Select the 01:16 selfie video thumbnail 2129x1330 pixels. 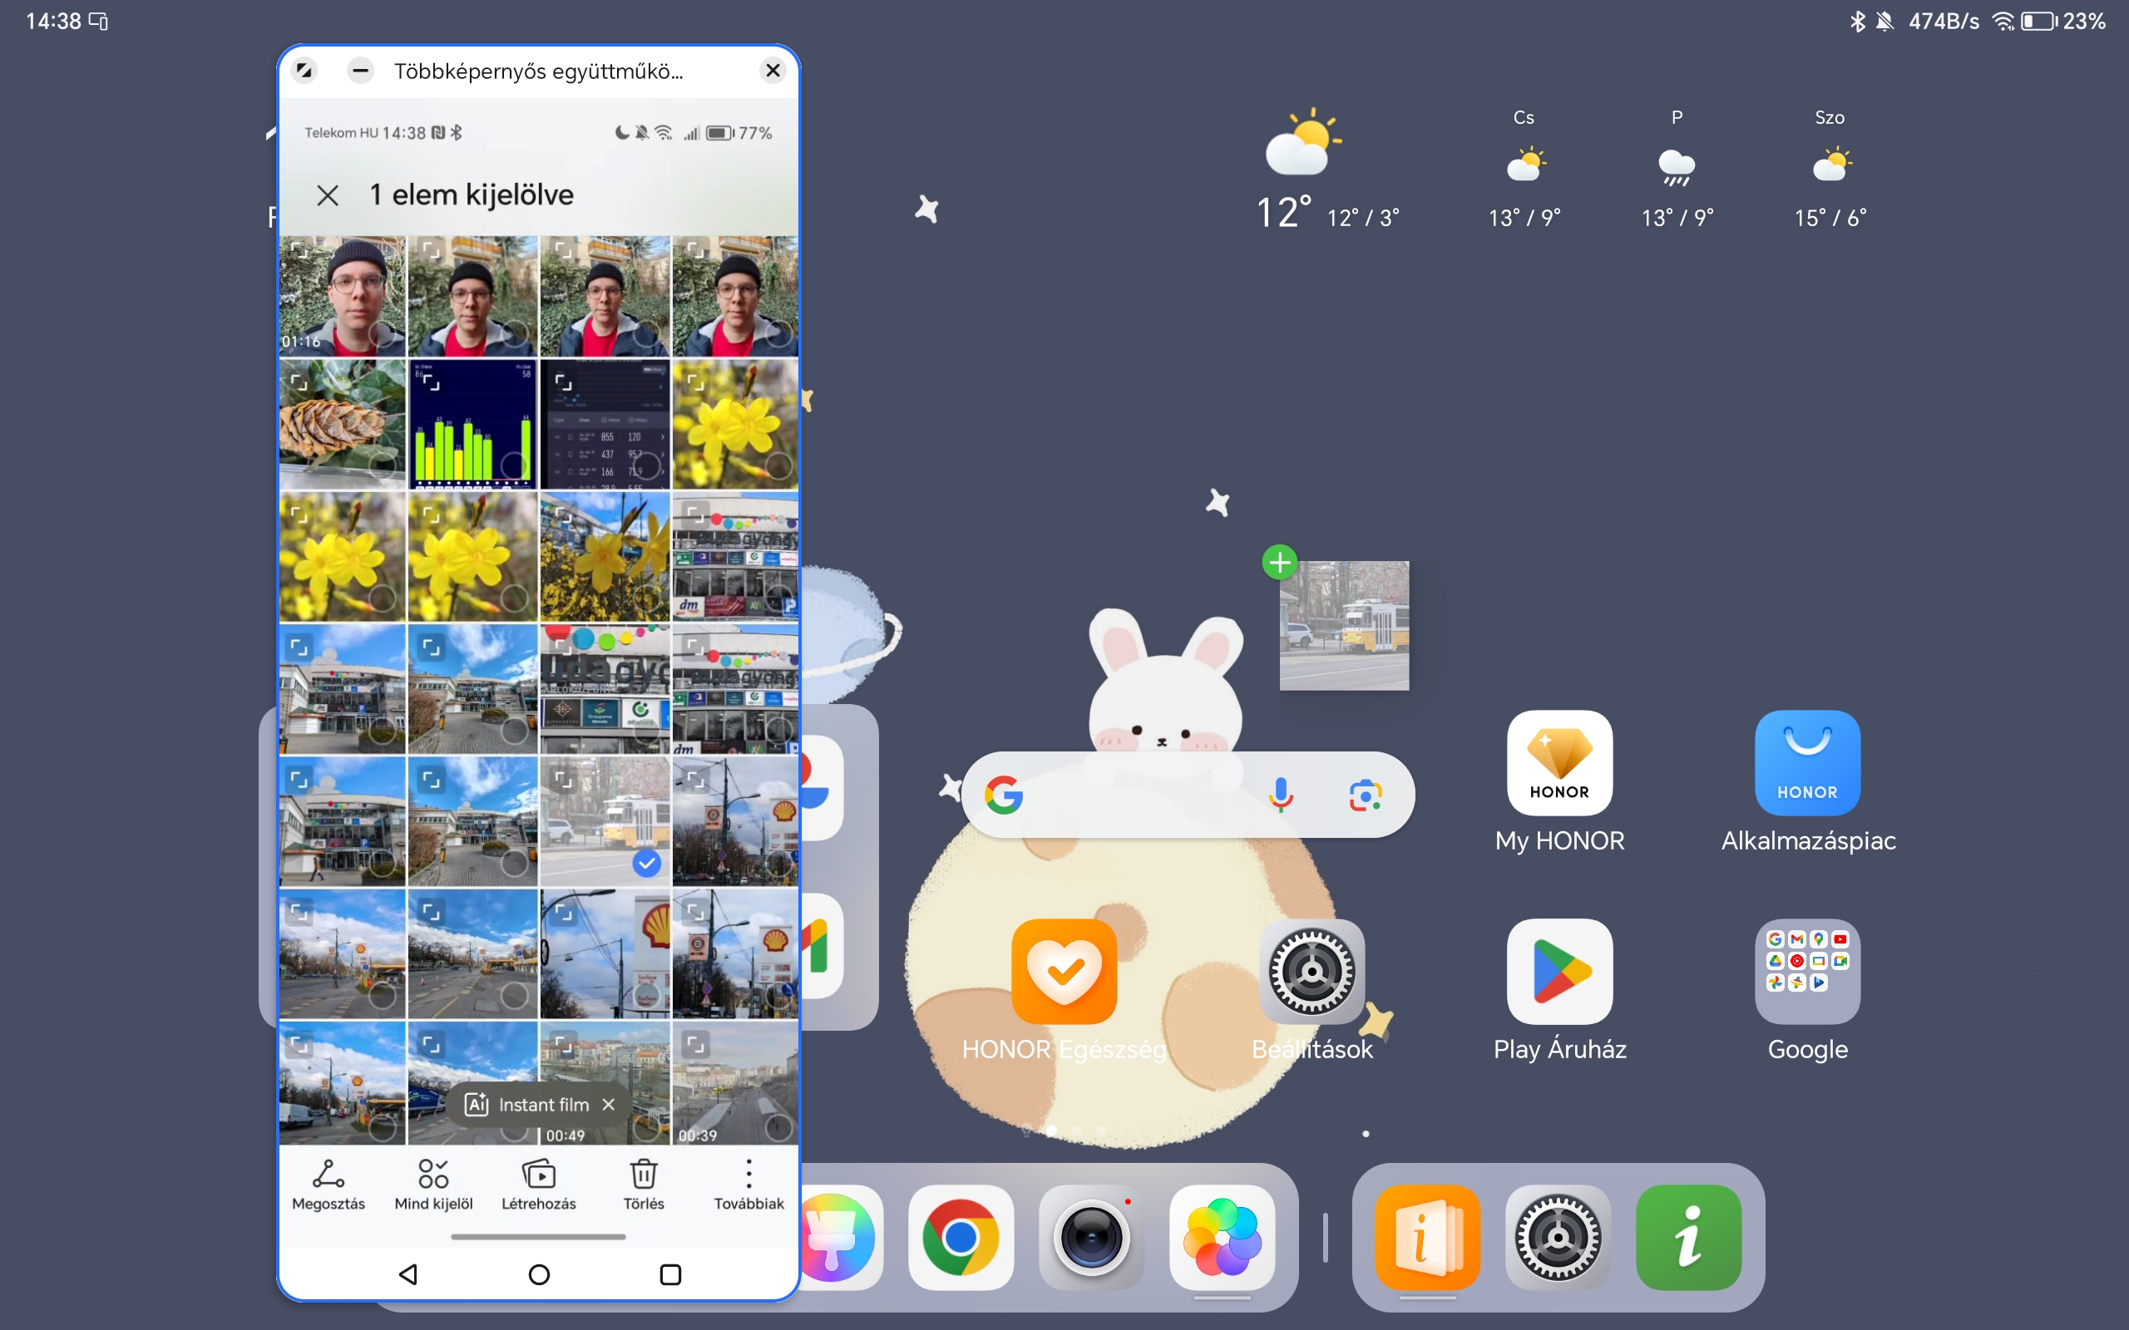tap(343, 296)
